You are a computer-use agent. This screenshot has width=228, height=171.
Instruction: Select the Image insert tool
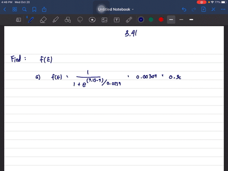pyautogui.click(x=104, y=20)
